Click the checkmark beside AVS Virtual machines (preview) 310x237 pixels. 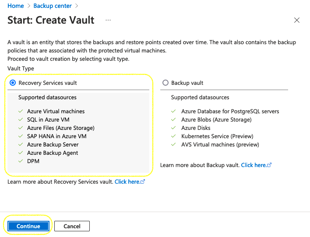coord(173,144)
